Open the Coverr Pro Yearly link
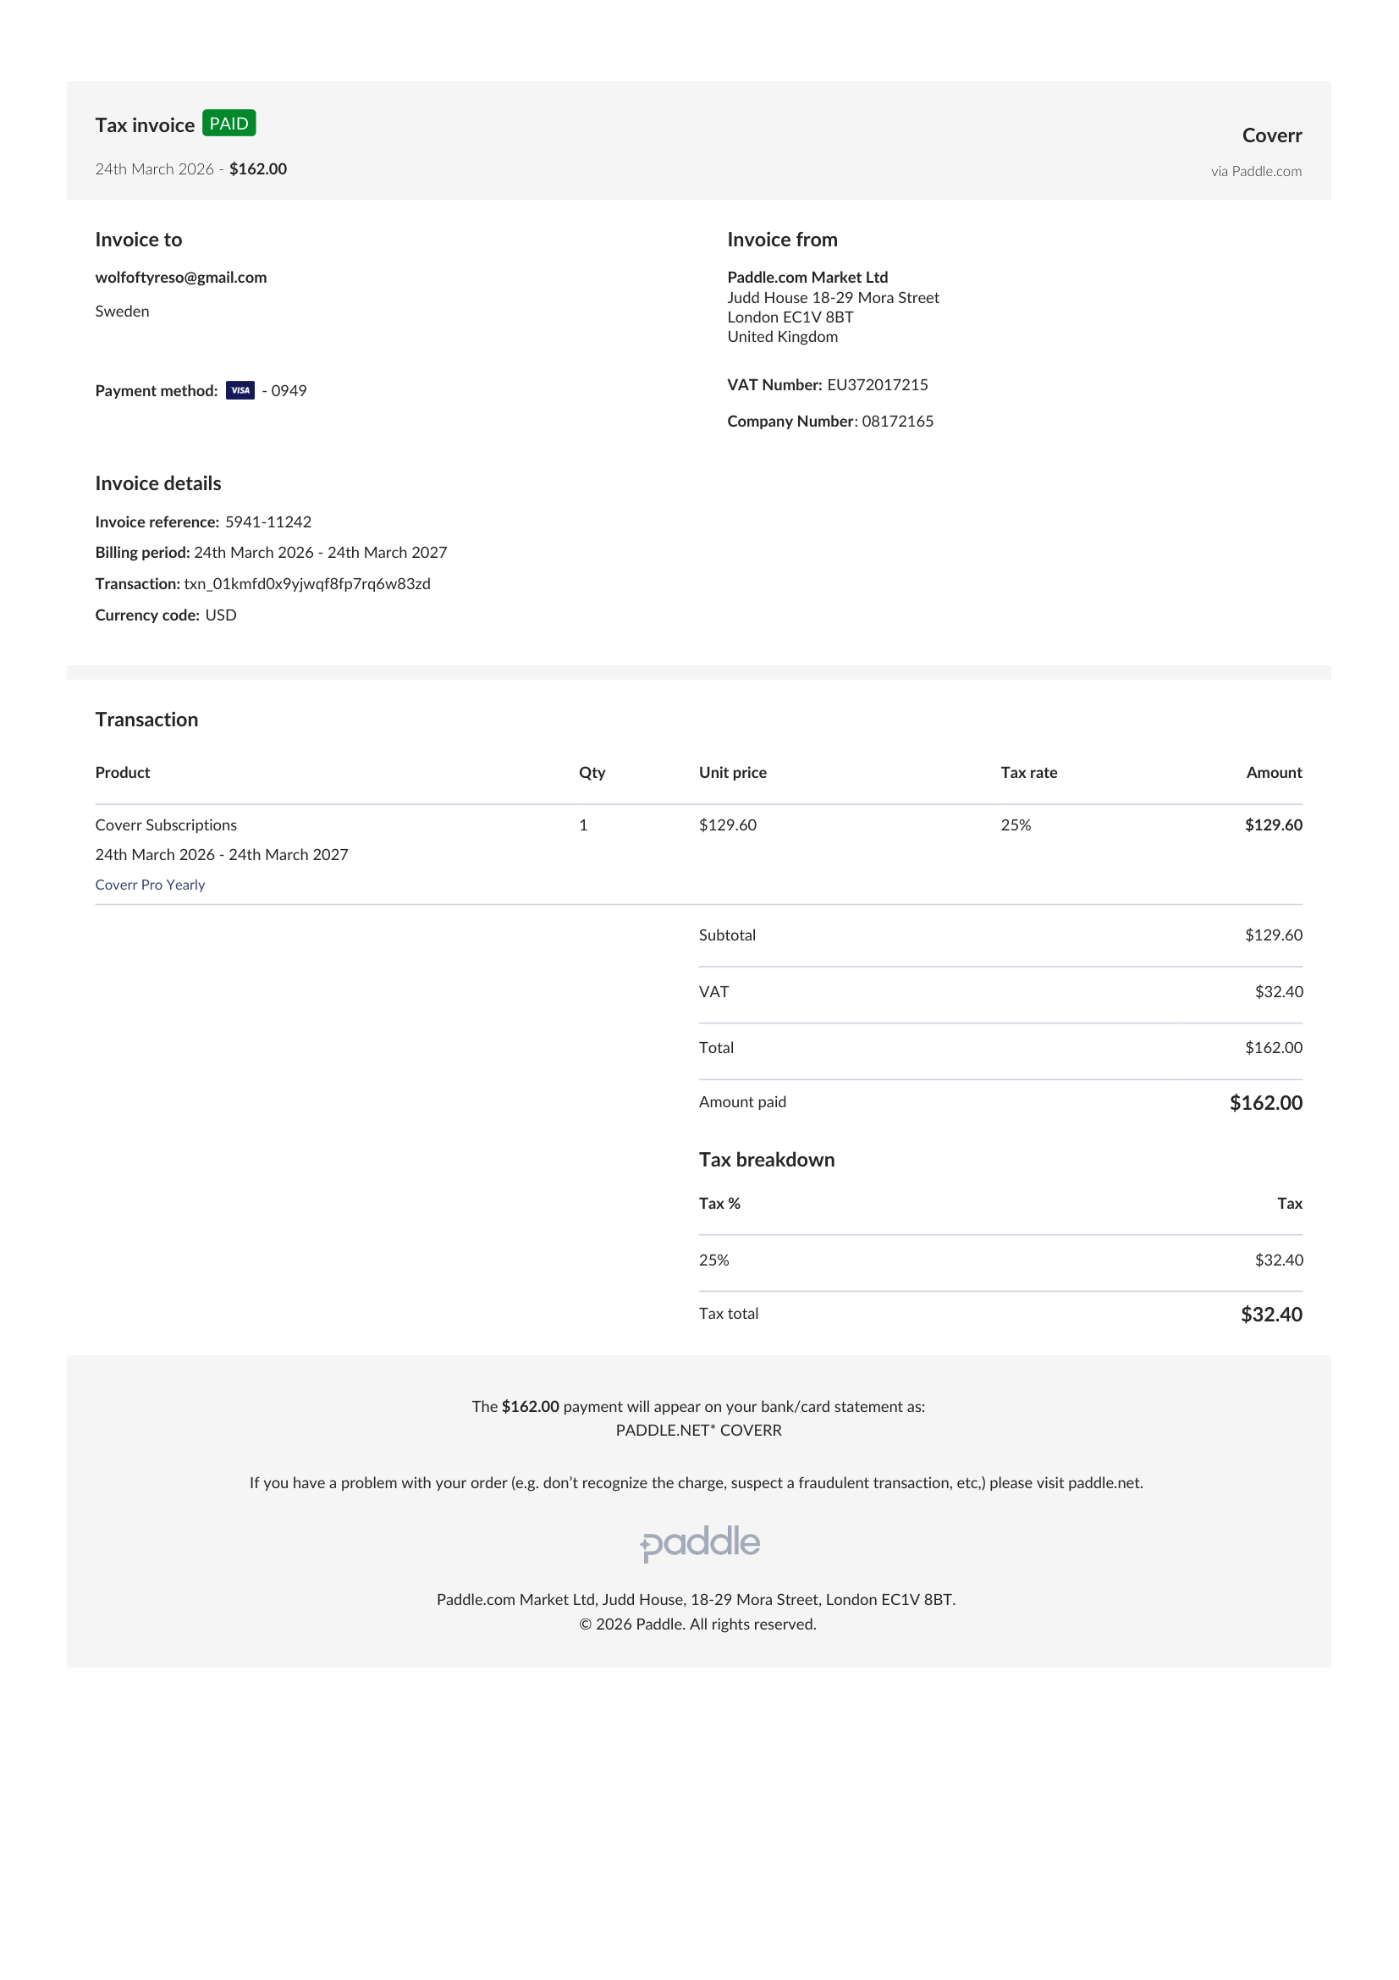 coord(150,885)
